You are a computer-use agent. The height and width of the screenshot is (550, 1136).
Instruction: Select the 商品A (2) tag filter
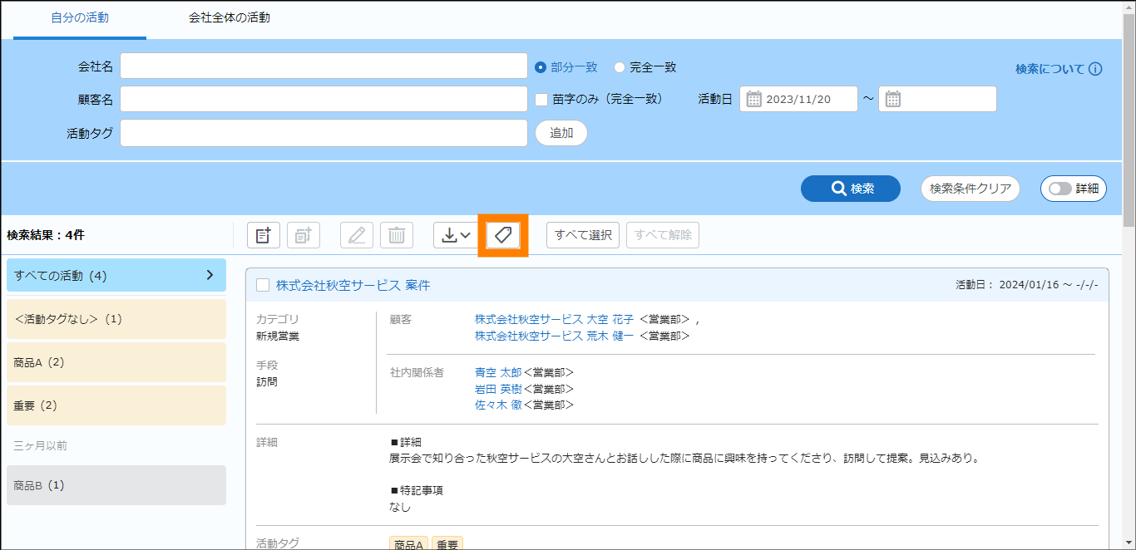pyautogui.click(x=116, y=362)
